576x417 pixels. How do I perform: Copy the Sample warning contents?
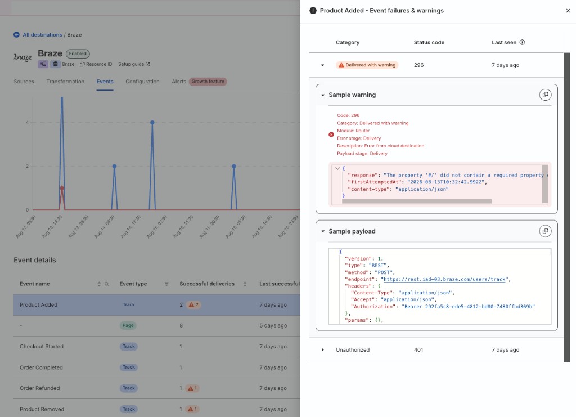tap(546, 95)
